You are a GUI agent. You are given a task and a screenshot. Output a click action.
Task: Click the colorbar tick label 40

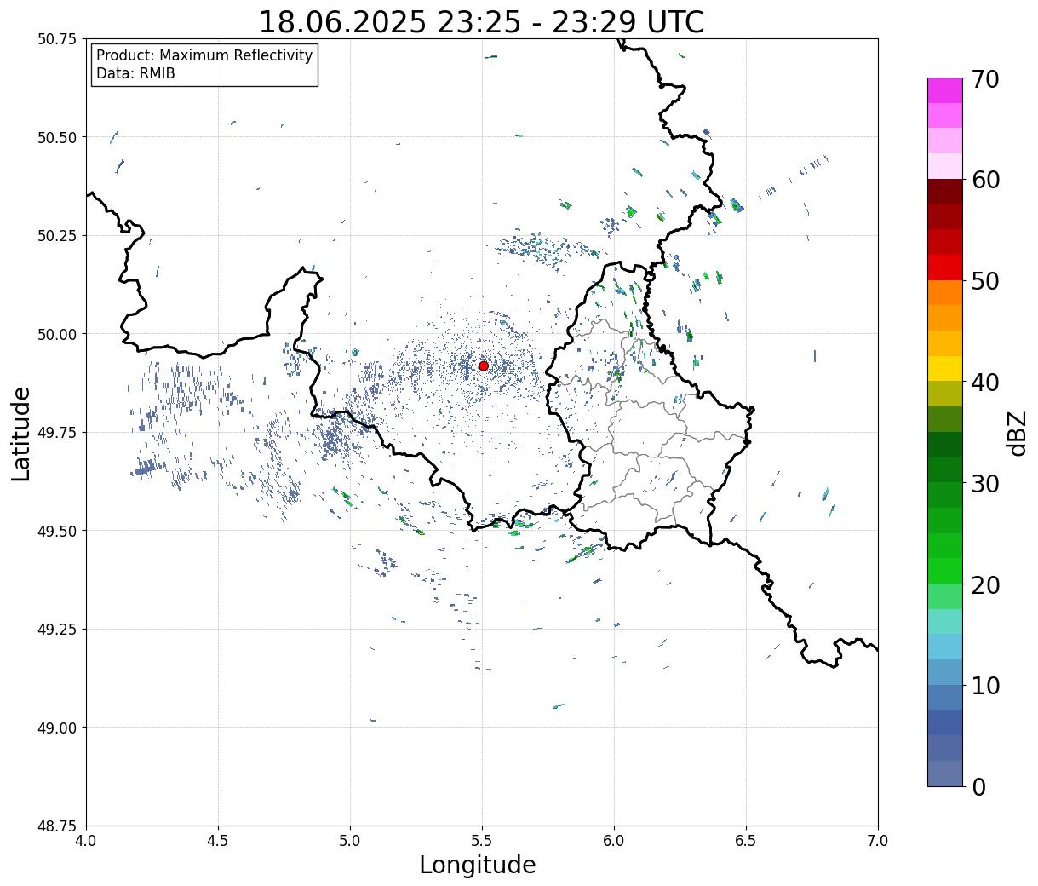[984, 383]
